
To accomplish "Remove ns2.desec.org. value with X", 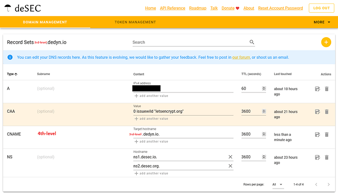I will (x=230, y=166).
